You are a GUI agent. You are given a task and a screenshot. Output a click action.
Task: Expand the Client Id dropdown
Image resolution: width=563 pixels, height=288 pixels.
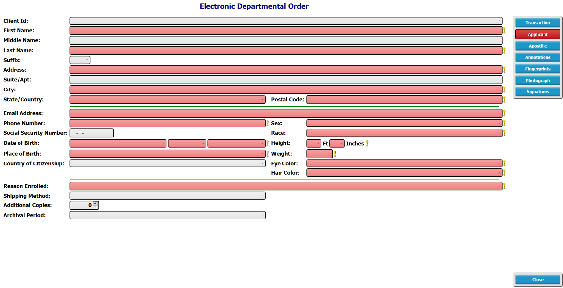[286, 21]
